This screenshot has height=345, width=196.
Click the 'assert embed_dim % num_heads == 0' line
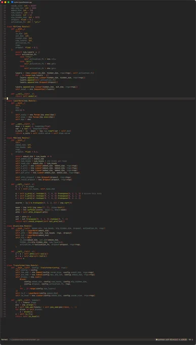[33, 156]
